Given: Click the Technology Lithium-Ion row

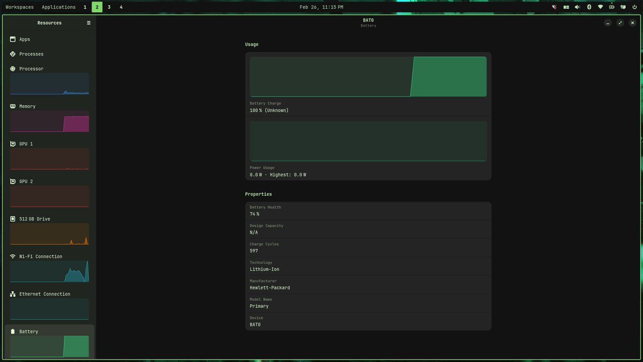Looking at the screenshot, I should pyautogui.click(x=368, y=266).
